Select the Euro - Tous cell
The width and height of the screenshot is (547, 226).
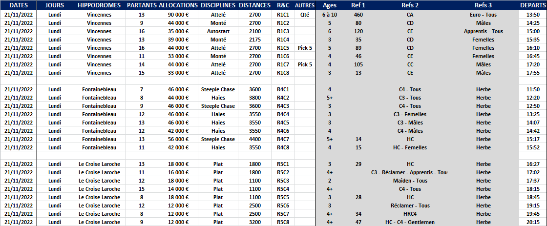pyautogui.click(x=483, y=15)
